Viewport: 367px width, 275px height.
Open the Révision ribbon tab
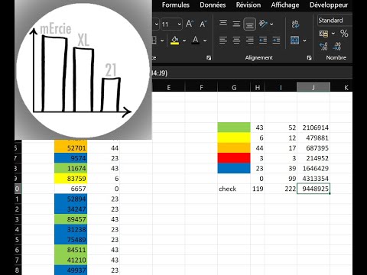coord(248,5)
